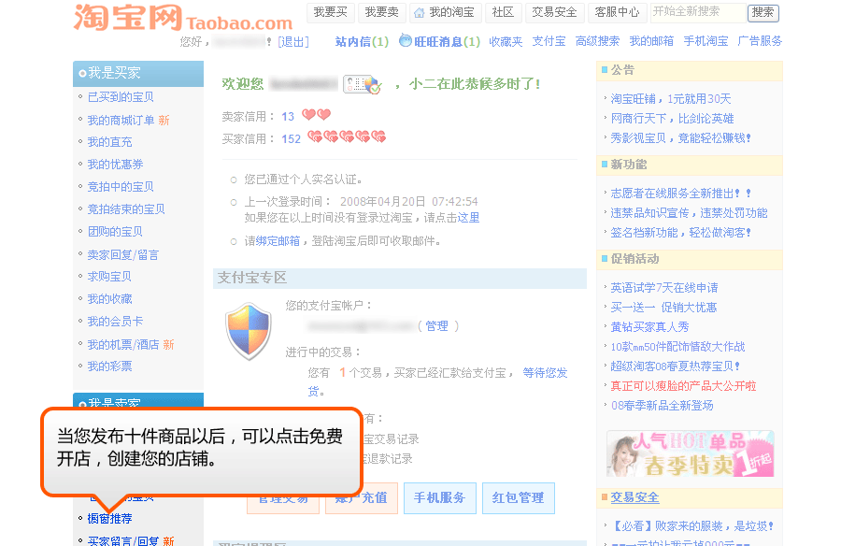841x546 pixels.
Task: Click the seller credit score 13
Action: (x=288, y=117)
